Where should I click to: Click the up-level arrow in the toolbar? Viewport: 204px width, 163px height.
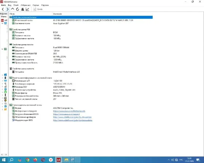12,9
